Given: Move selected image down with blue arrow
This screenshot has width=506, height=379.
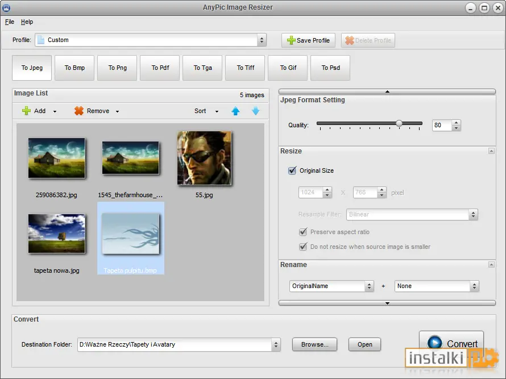Looking at the screenshot, I should pos(256,111).
